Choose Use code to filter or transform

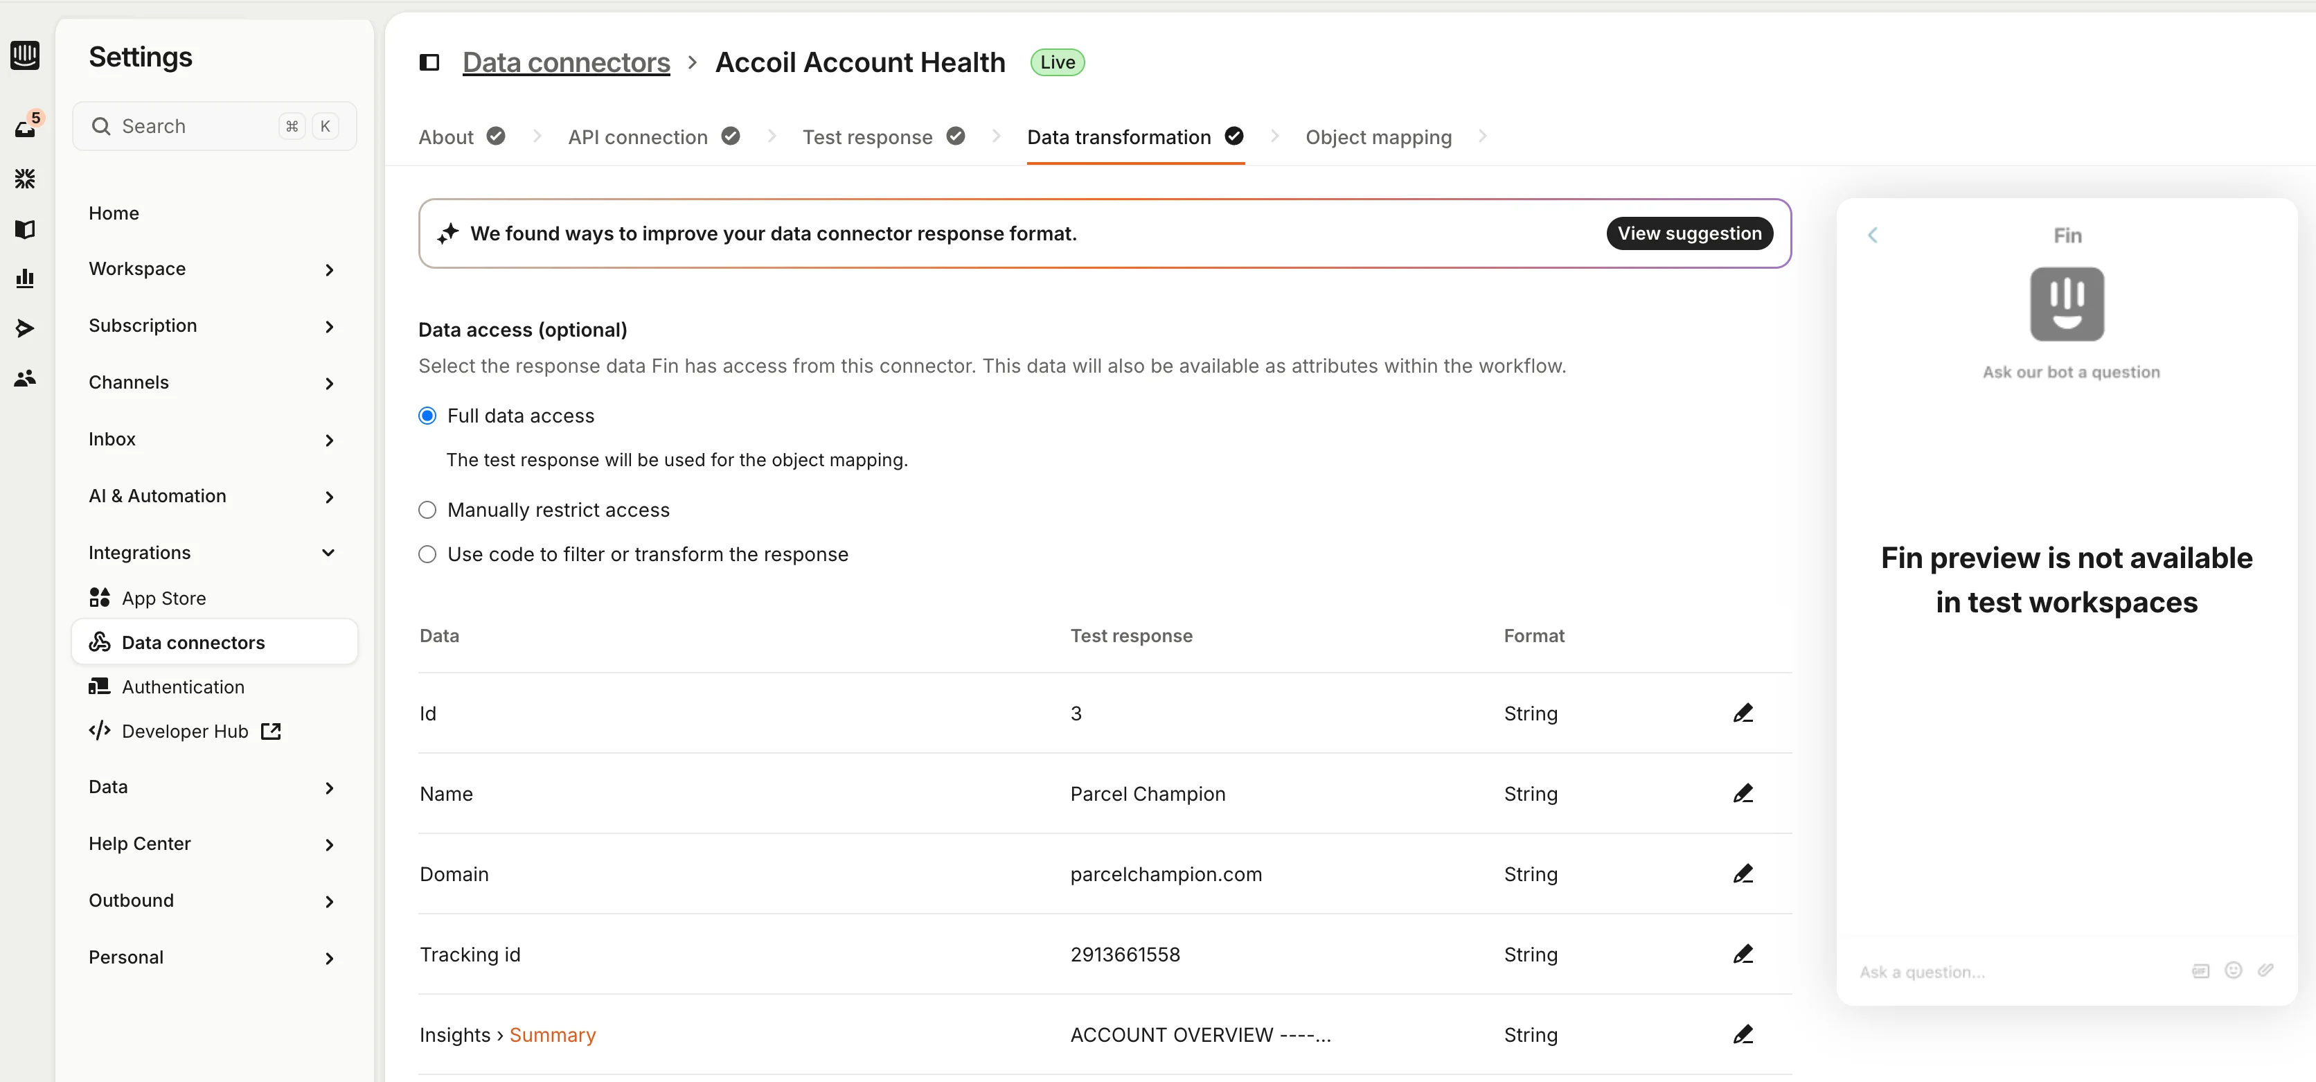[x=427, y=554]
